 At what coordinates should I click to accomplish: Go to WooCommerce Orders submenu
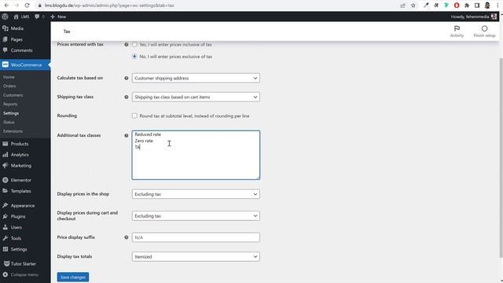pyautogui.click(x=9, y=86)
